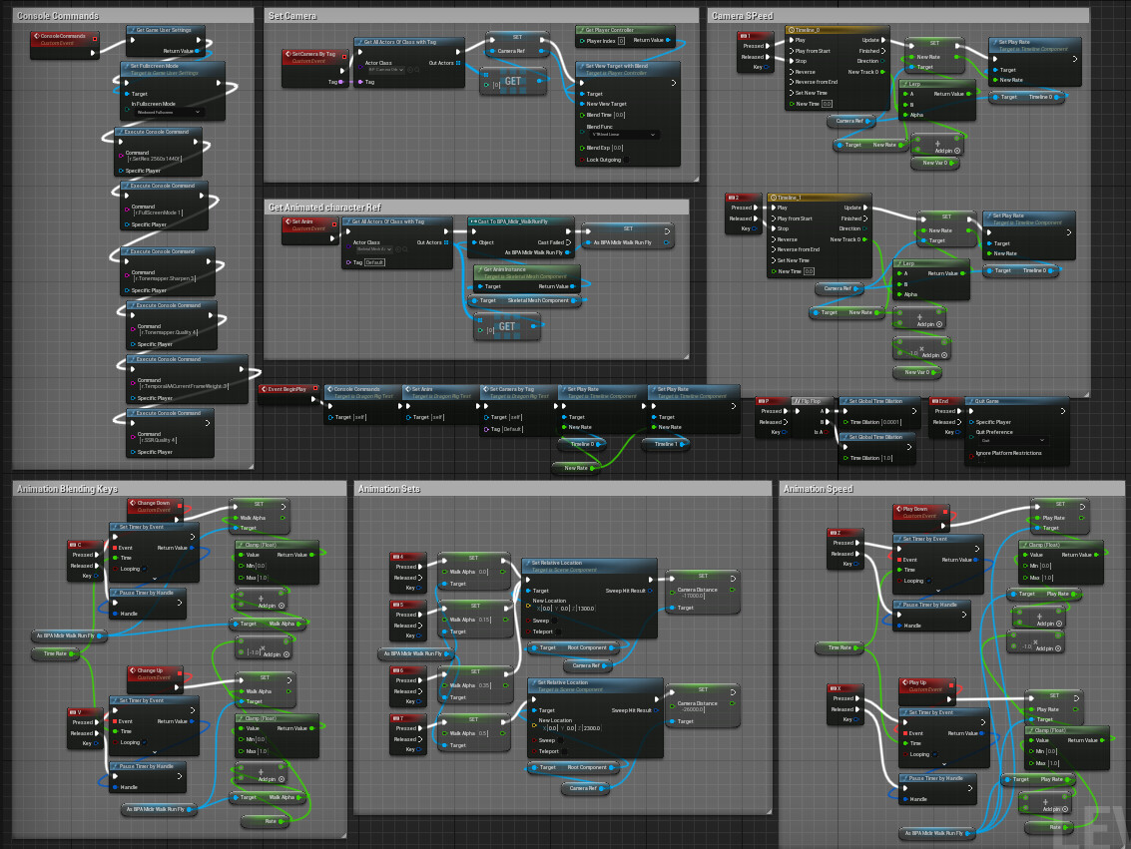The width and height of the screenshot is (1131, 849).
Task: Select the GET array element node
Action: 514,83
